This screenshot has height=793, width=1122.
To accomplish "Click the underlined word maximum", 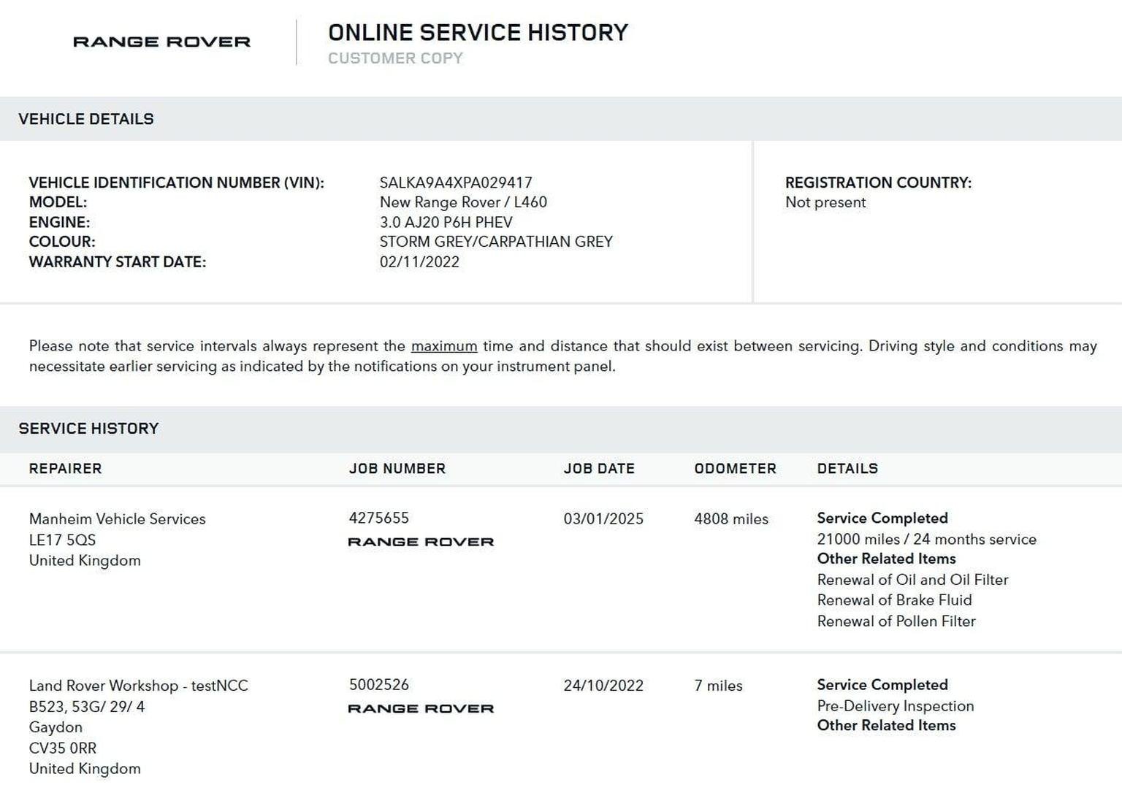I will pyautogui.click(x=444, y=346).
